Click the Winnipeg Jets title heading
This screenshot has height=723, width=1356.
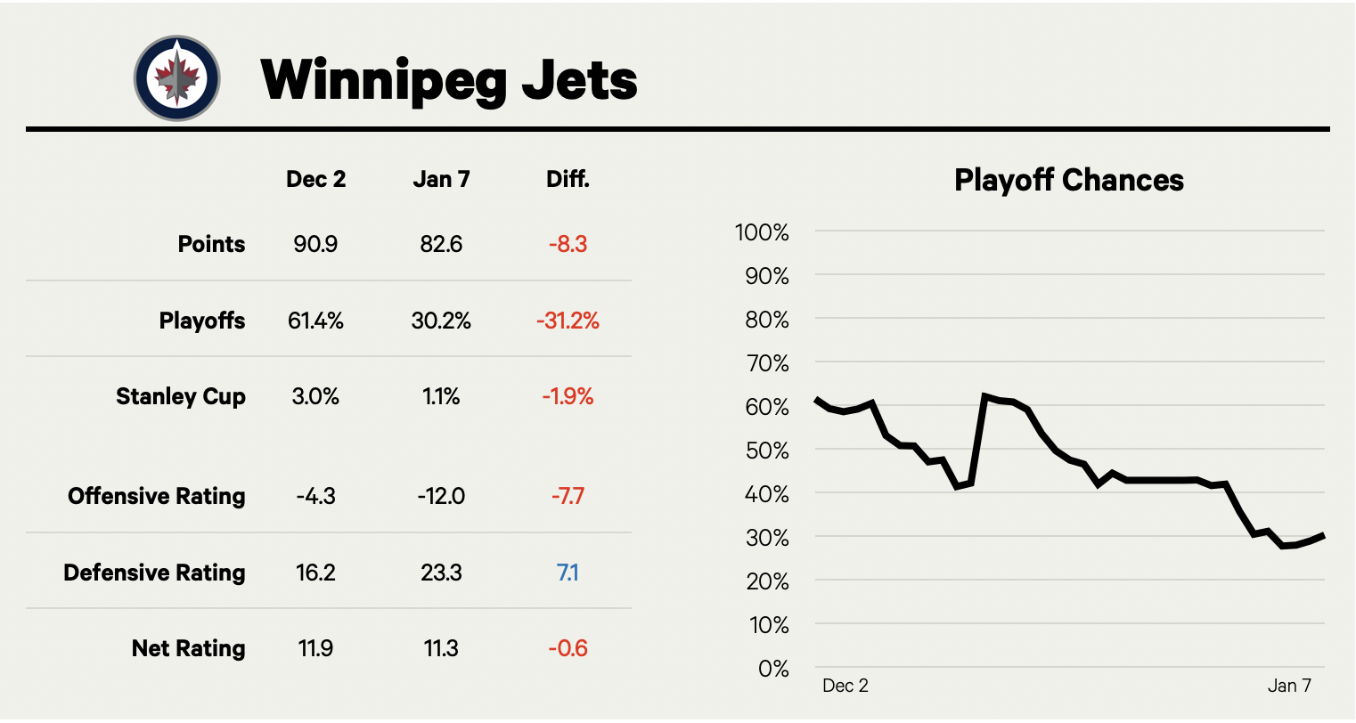pyautogui.click(x=449, y=79)
